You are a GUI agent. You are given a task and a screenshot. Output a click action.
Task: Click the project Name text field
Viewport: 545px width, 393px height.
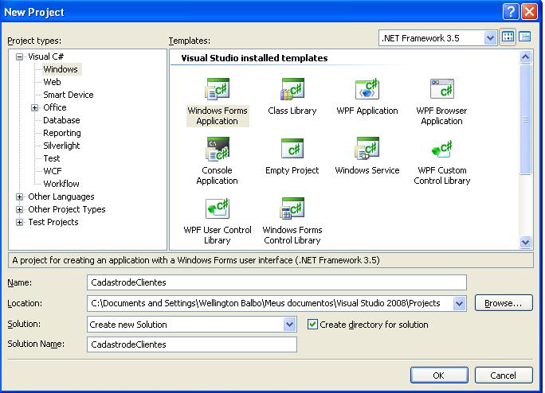click(x=276, y=282)
